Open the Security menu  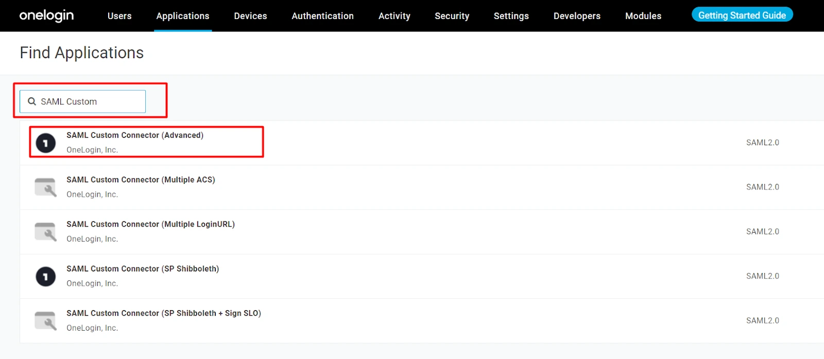point(452,16)
